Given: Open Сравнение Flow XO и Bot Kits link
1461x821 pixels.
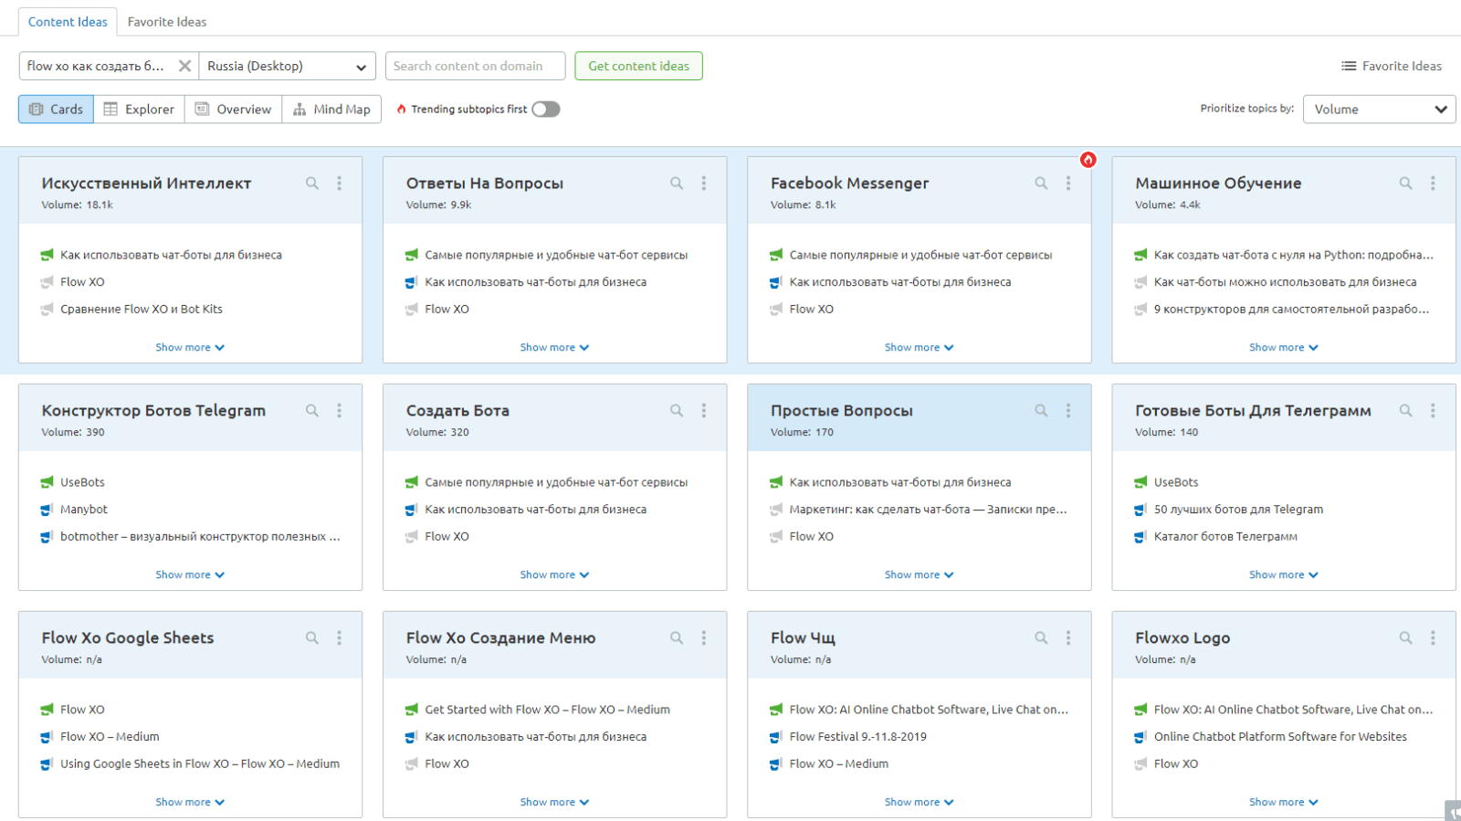Looking at the screenshot, I should pyautogui.click(x=142, y=310).
